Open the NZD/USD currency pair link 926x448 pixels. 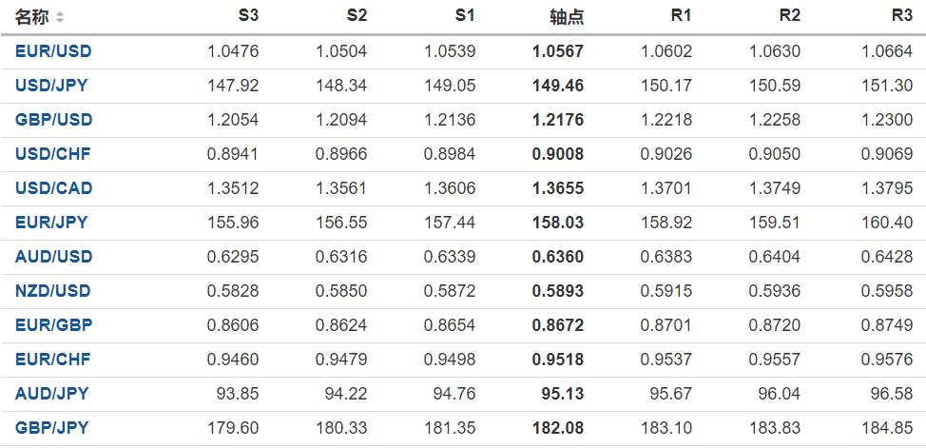[x=53, y=291]
